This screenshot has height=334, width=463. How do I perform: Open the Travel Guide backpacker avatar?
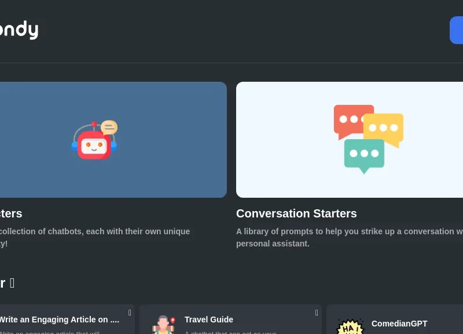pyautogui.click(x=163, y=325)
